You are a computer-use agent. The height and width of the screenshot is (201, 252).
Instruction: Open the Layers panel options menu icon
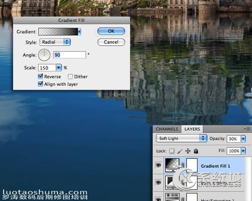(247, 129)
